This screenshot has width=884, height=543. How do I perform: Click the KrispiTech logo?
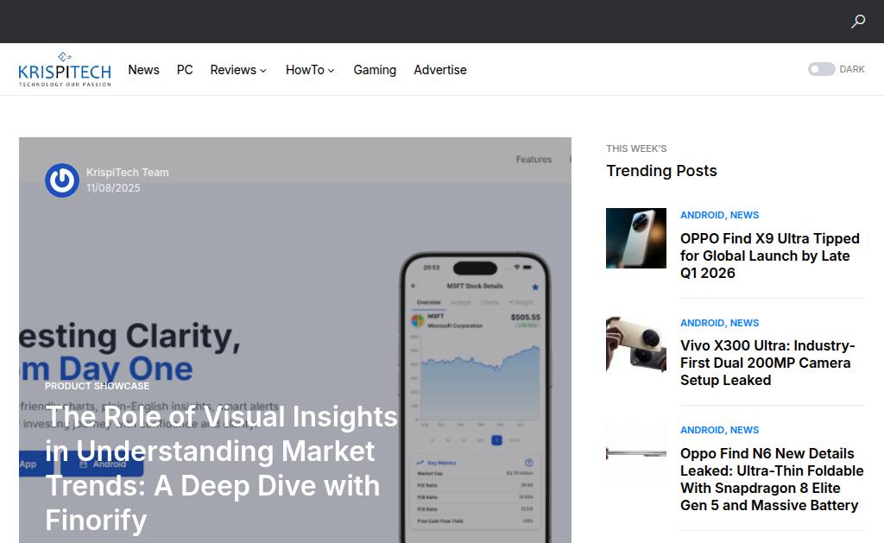pos(64,69)
